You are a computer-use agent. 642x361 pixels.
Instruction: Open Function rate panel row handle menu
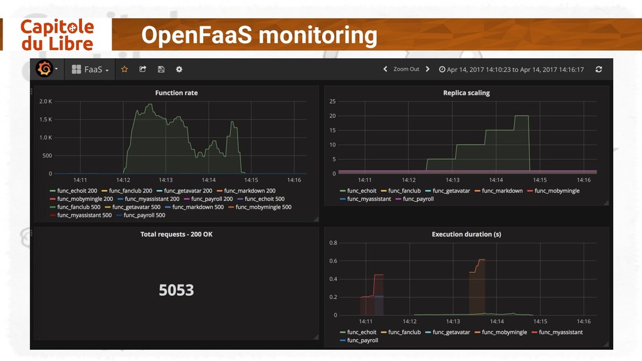31,92
